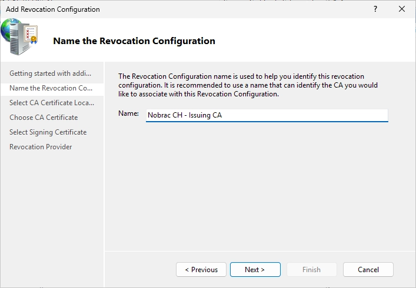Open the Select CA Certificate Loca... step
Screen dimensions: 416x288
(52, 103)
